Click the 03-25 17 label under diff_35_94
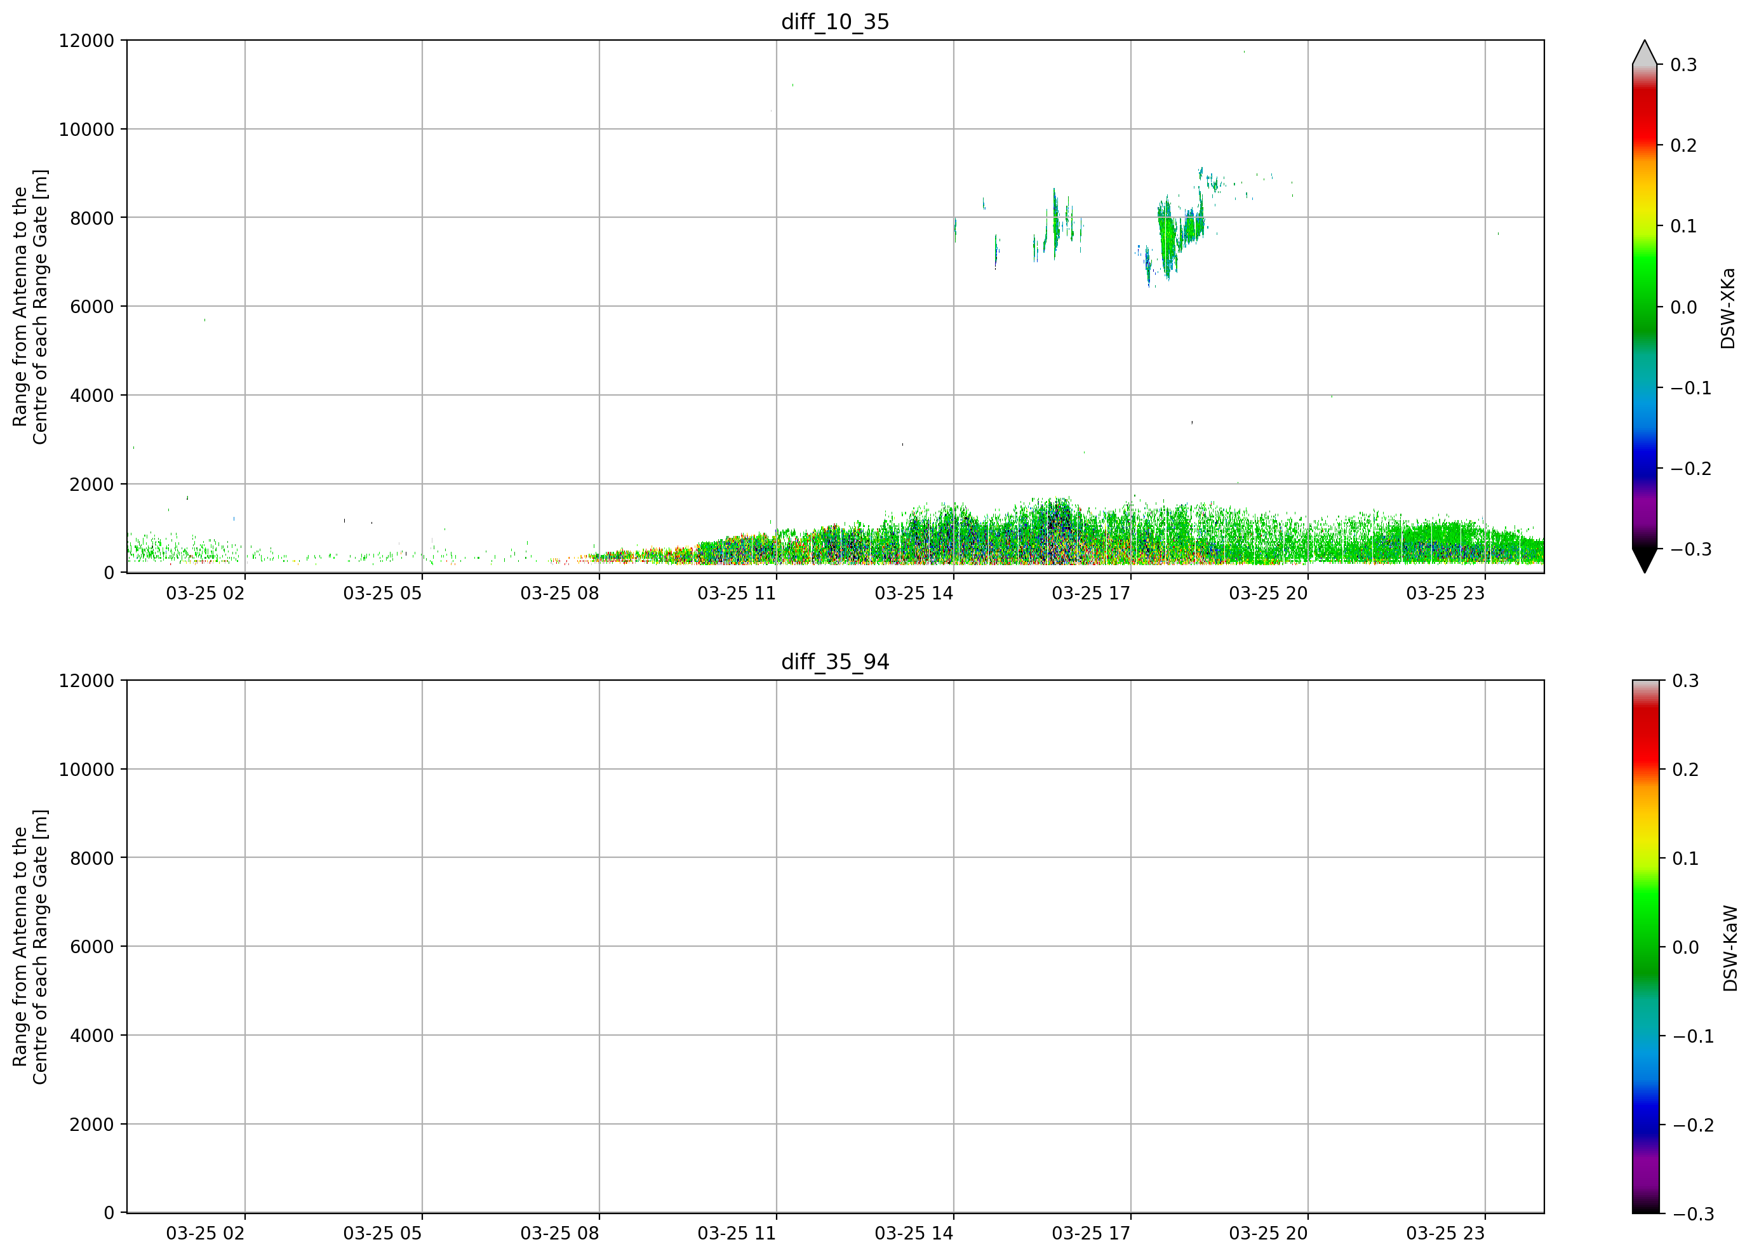 coord(1092,1234)
